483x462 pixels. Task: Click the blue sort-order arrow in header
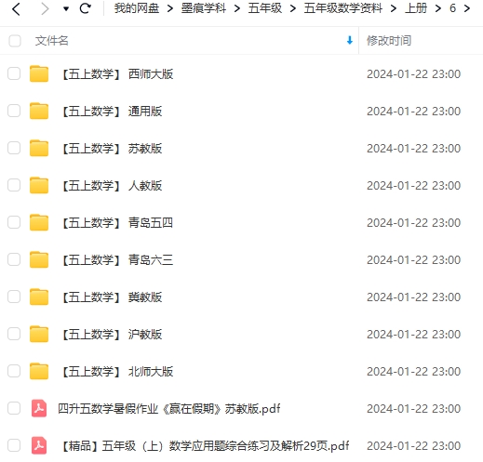coord(350,40)
